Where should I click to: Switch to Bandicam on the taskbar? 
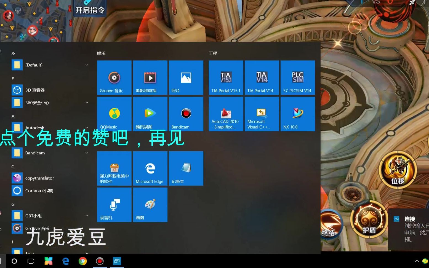[x=100, y=261]
